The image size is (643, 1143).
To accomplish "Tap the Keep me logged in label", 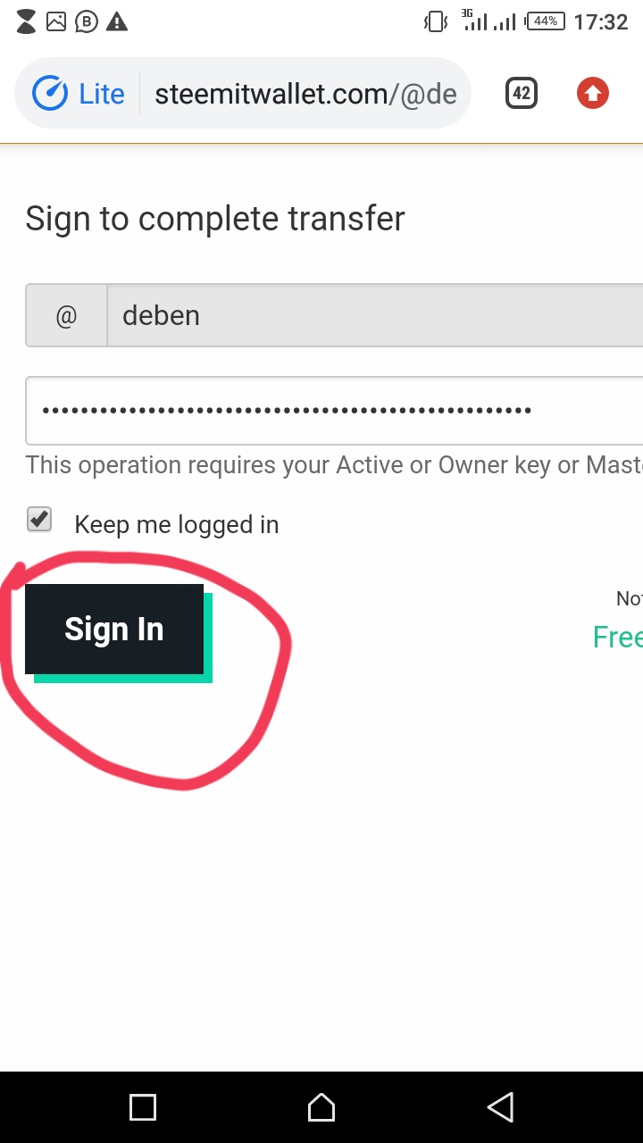I will click(177, 524).
